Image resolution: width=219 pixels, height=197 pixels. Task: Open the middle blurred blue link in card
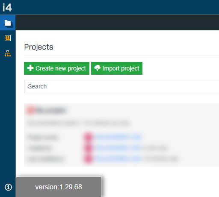coord(118,148)
